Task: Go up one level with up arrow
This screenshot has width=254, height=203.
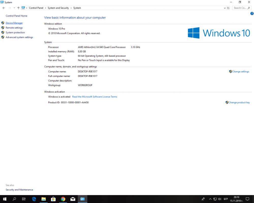Action: (18, 8)
